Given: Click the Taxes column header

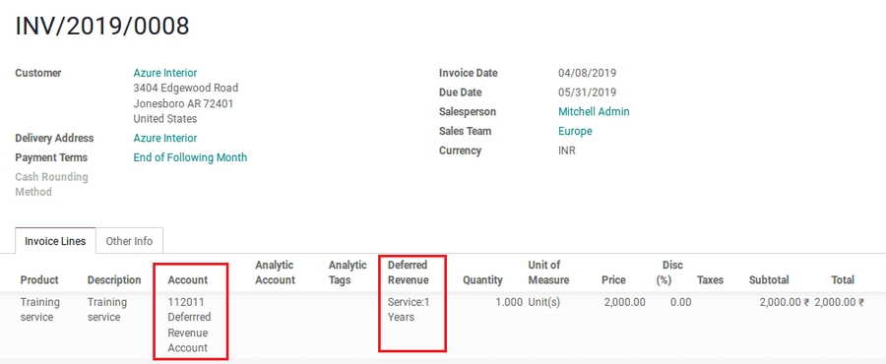Looking at the screenshot, I should [x=710, y=280].
